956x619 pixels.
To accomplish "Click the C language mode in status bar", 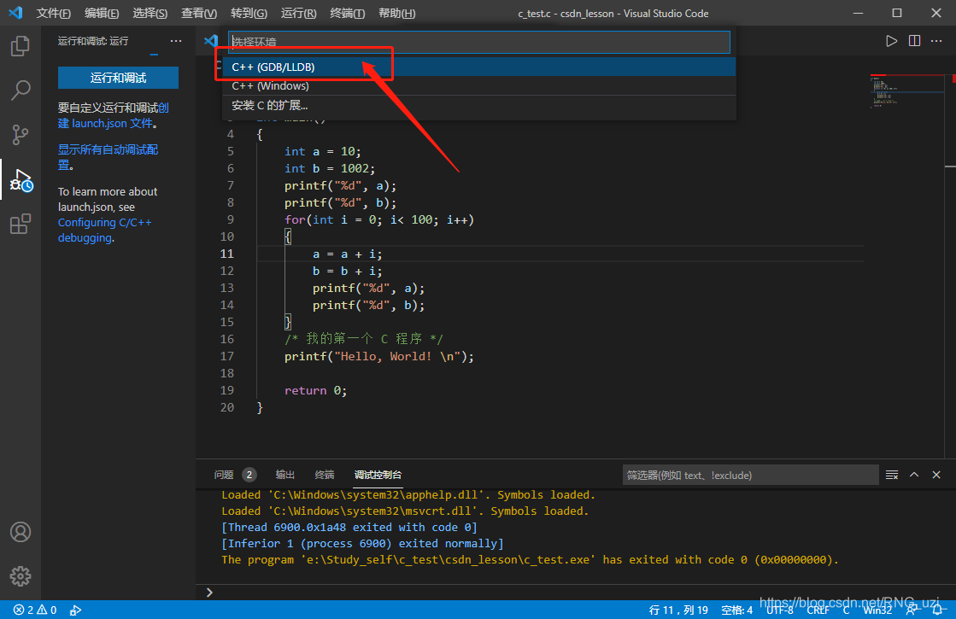I will pos(846,610).
